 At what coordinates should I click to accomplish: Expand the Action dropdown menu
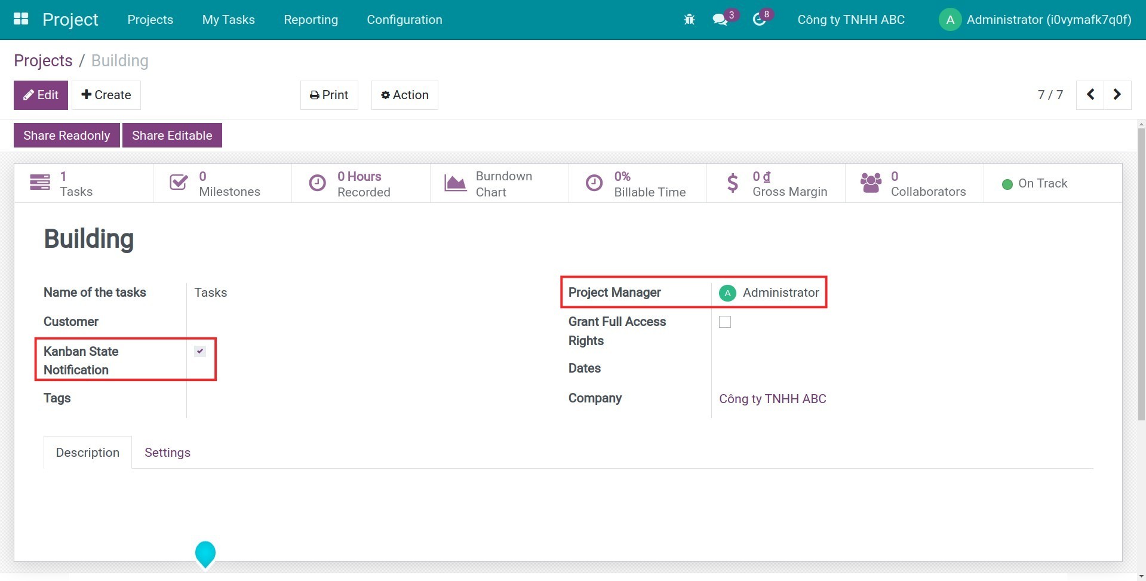[405, 95]
